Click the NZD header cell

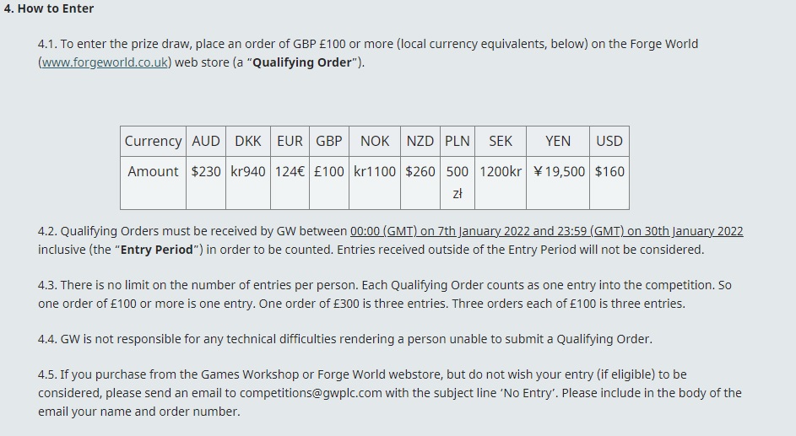click(x=420, y=141)
